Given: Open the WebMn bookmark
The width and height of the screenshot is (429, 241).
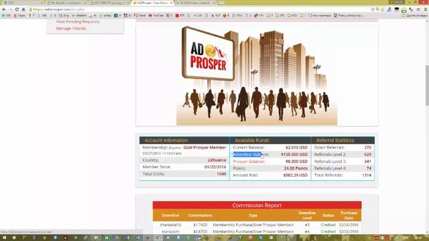Looking at the screenshot, I should (x=79, y=15).
